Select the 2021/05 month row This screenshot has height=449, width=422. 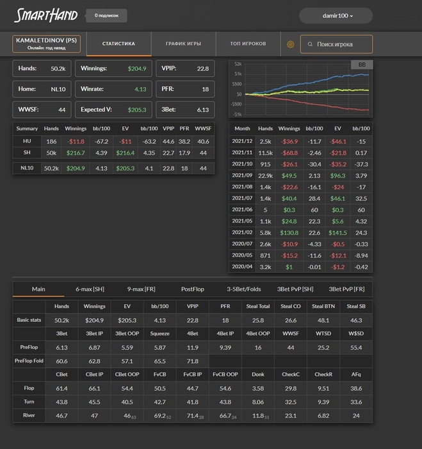(x=301, y=221)
